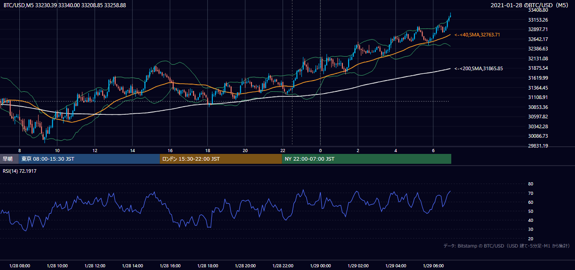Click the BTC/USD,M5 price header text
This screenshot has width=575, height=270.
[x=65, y=5]
